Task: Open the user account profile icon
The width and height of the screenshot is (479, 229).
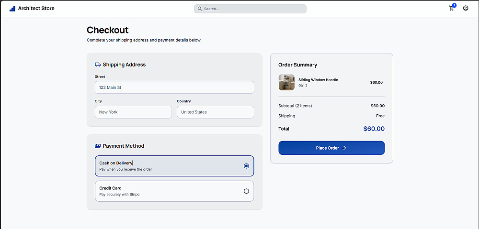Action: tap(466, 8)
